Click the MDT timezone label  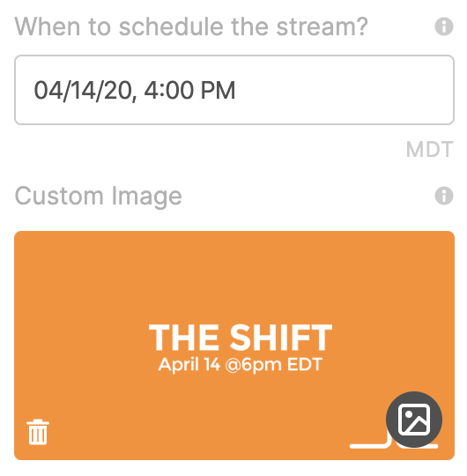point(430,149)
